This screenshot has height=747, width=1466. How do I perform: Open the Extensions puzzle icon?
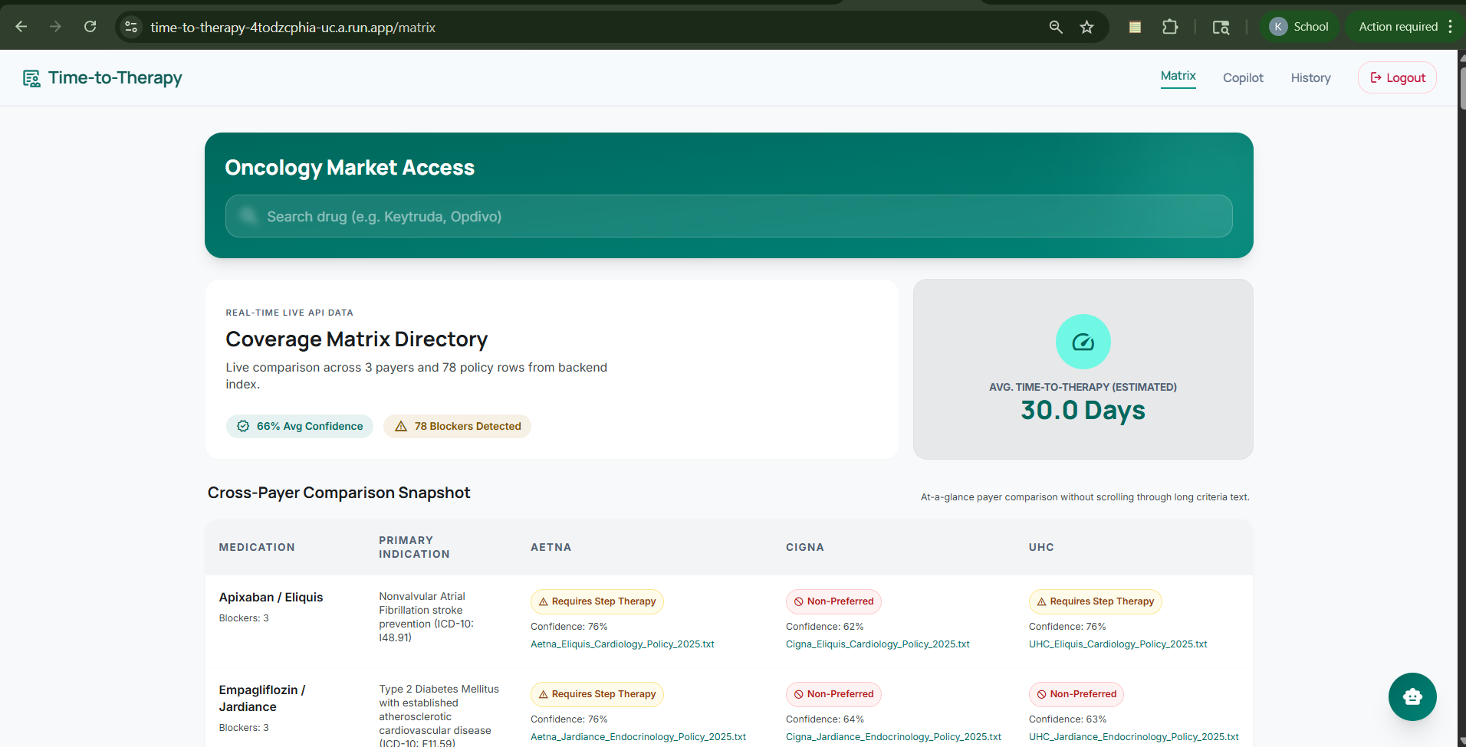point(1170,27)
